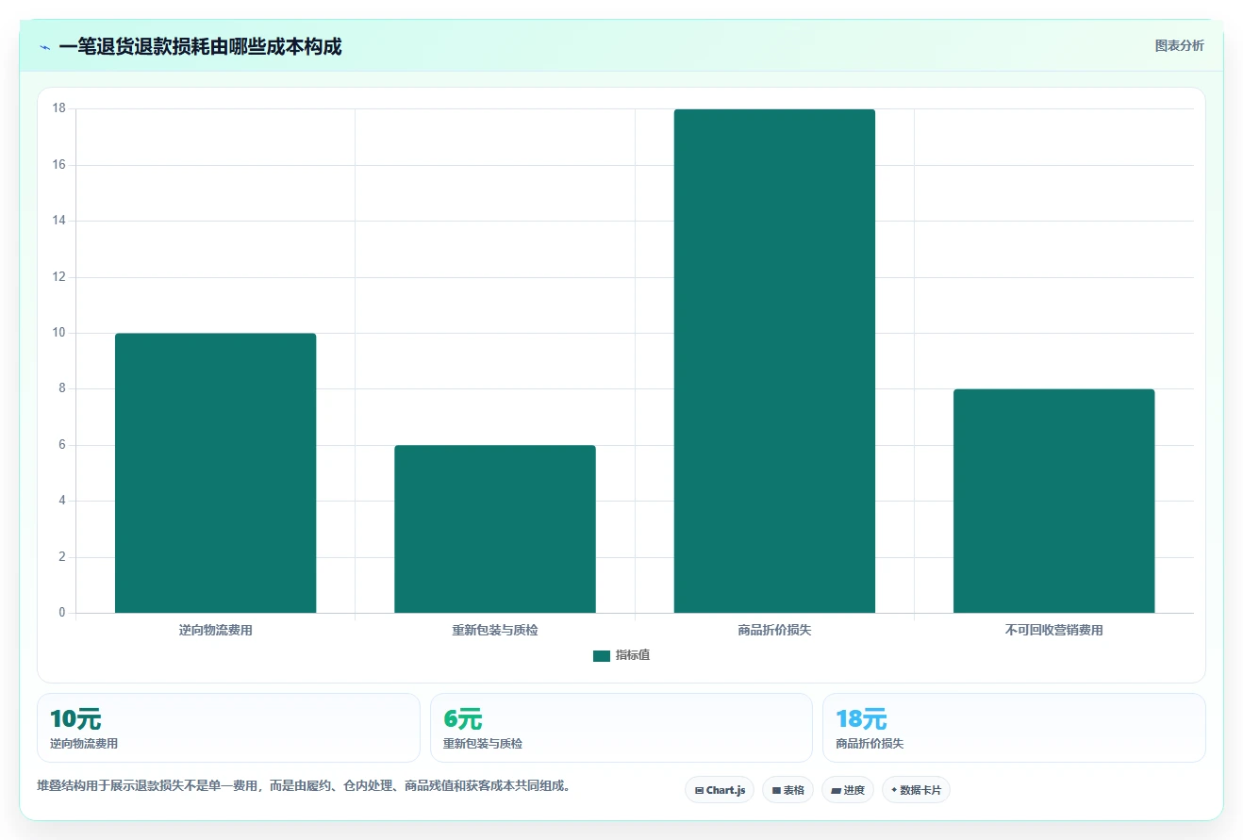1243x840 pixels.
Task: Select the Chart.js tag chip
Action: (x=720, y=790)
